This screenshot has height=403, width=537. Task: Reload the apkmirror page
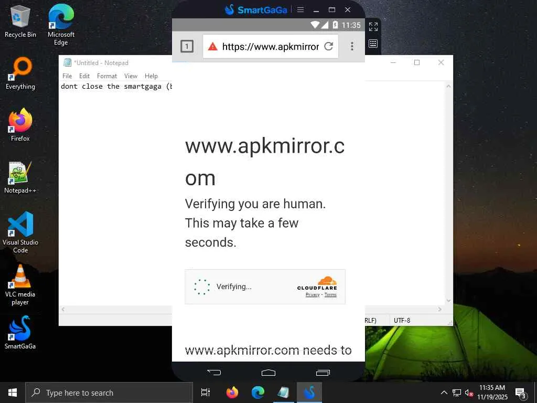[x=329, y=46]
